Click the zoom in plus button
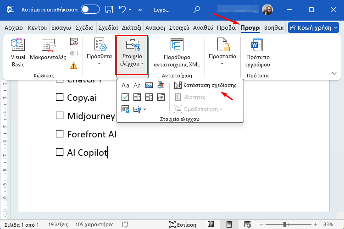This screenshot has height=229, width=344. click(x=315, y=224)
